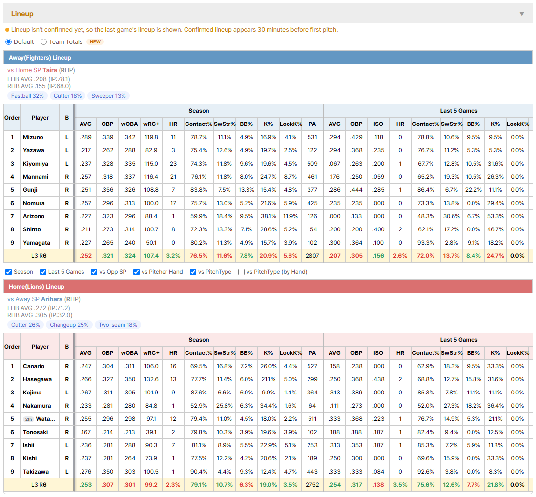
Task: Click the Lions wOBA column header
Action: (129, 353)
